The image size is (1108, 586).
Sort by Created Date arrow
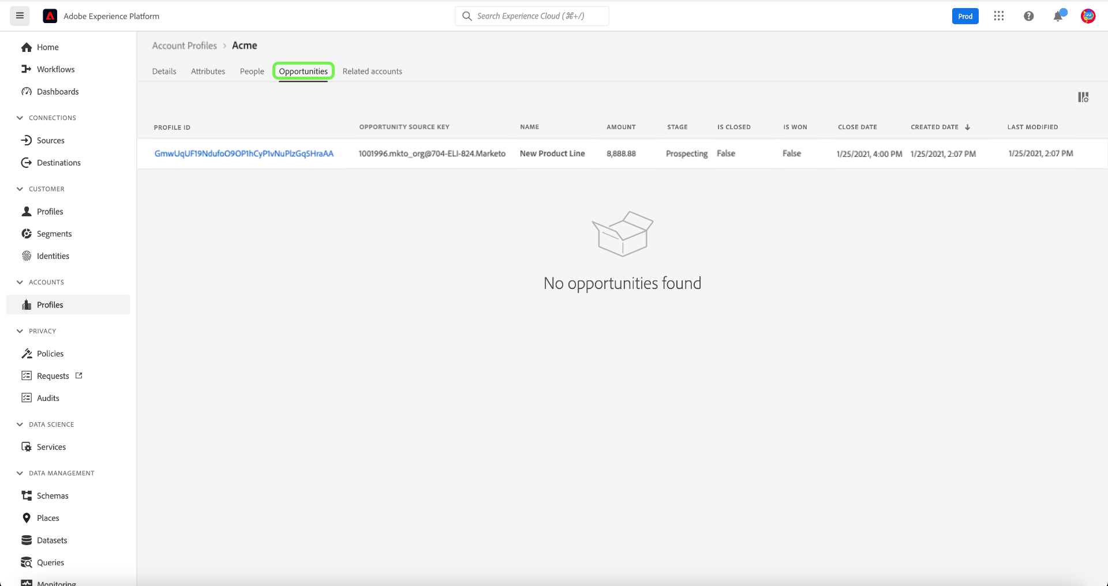[x=968, y=127]
